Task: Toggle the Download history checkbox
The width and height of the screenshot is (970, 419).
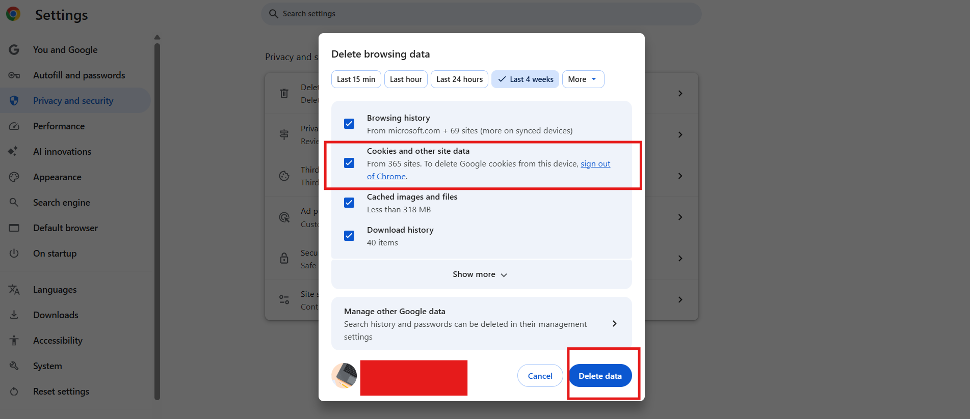Action: [x=349, y=236]
